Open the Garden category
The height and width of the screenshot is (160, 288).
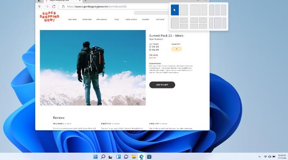click(146, 19)
